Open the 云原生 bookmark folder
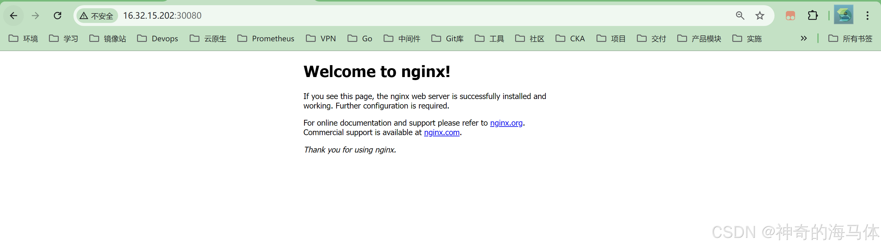Screen dimensions: 881x247 [x=208, y=39]
